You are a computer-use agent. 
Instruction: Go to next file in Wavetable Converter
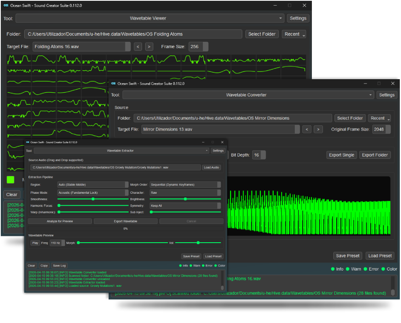click(318, 129)
